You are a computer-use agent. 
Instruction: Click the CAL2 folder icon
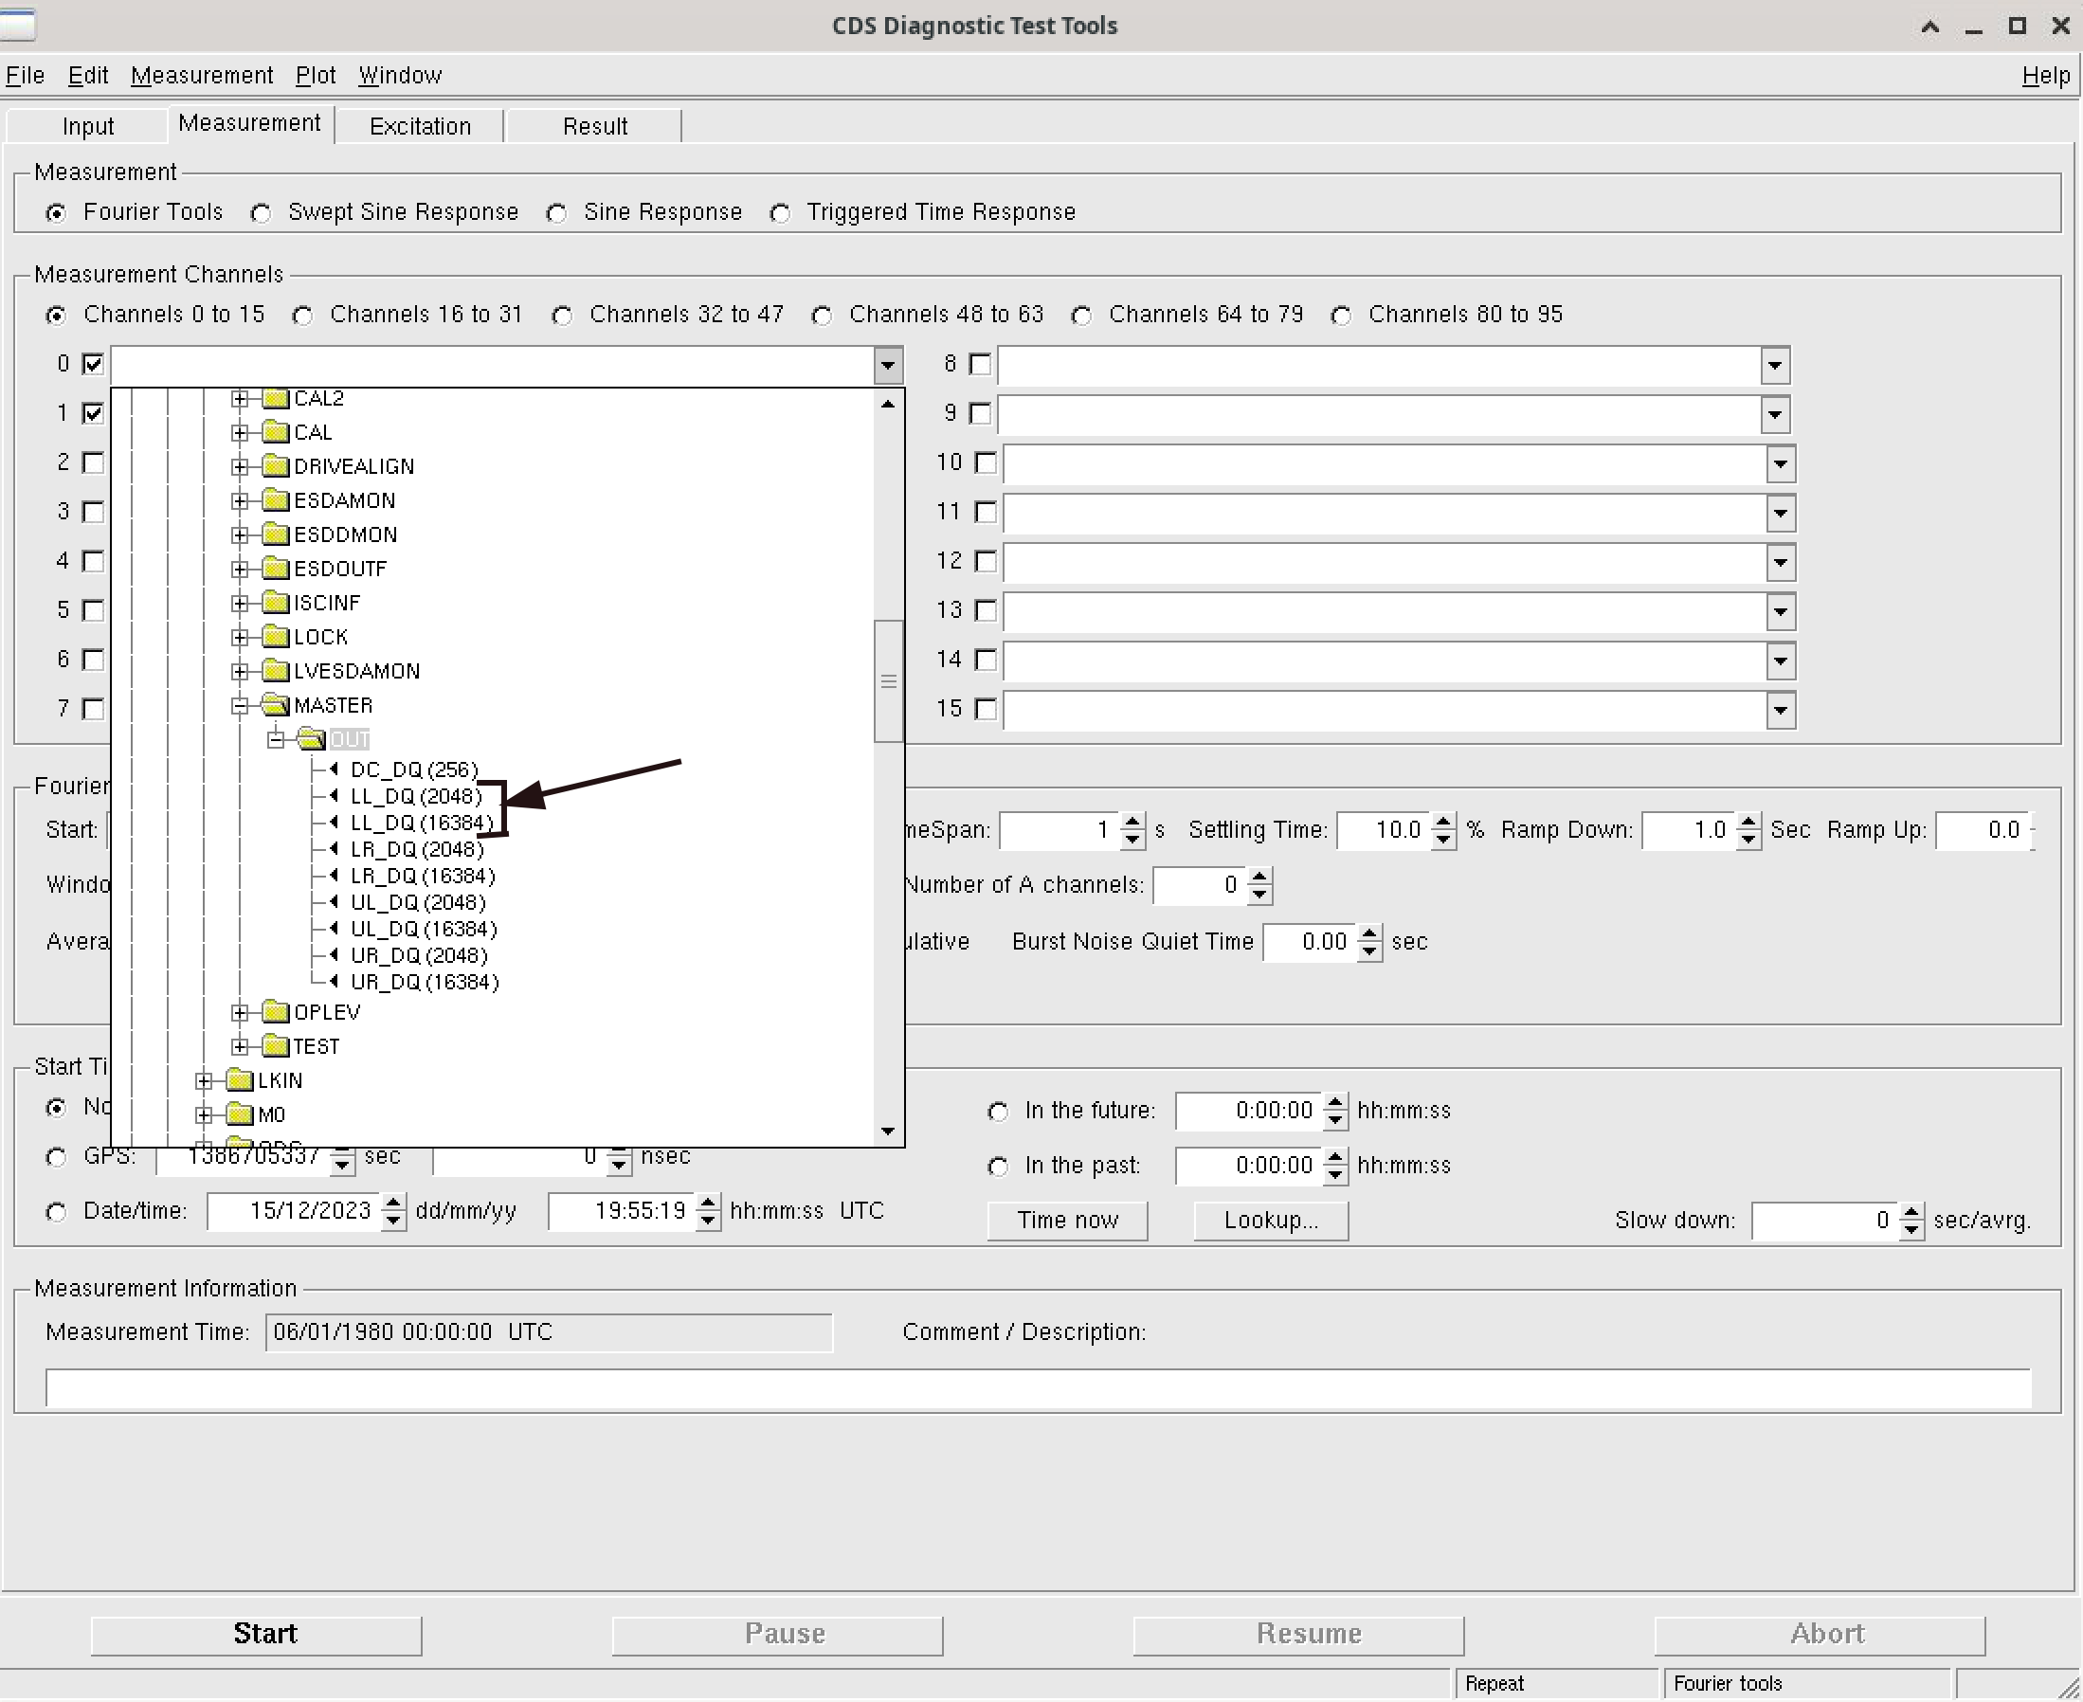(276, 398)
